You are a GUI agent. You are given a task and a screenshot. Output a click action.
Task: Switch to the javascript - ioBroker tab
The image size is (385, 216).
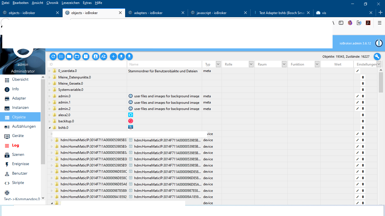(x=219, y=13)
